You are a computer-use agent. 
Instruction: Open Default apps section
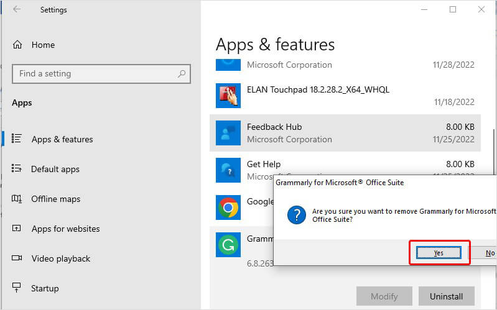point(55,169)
